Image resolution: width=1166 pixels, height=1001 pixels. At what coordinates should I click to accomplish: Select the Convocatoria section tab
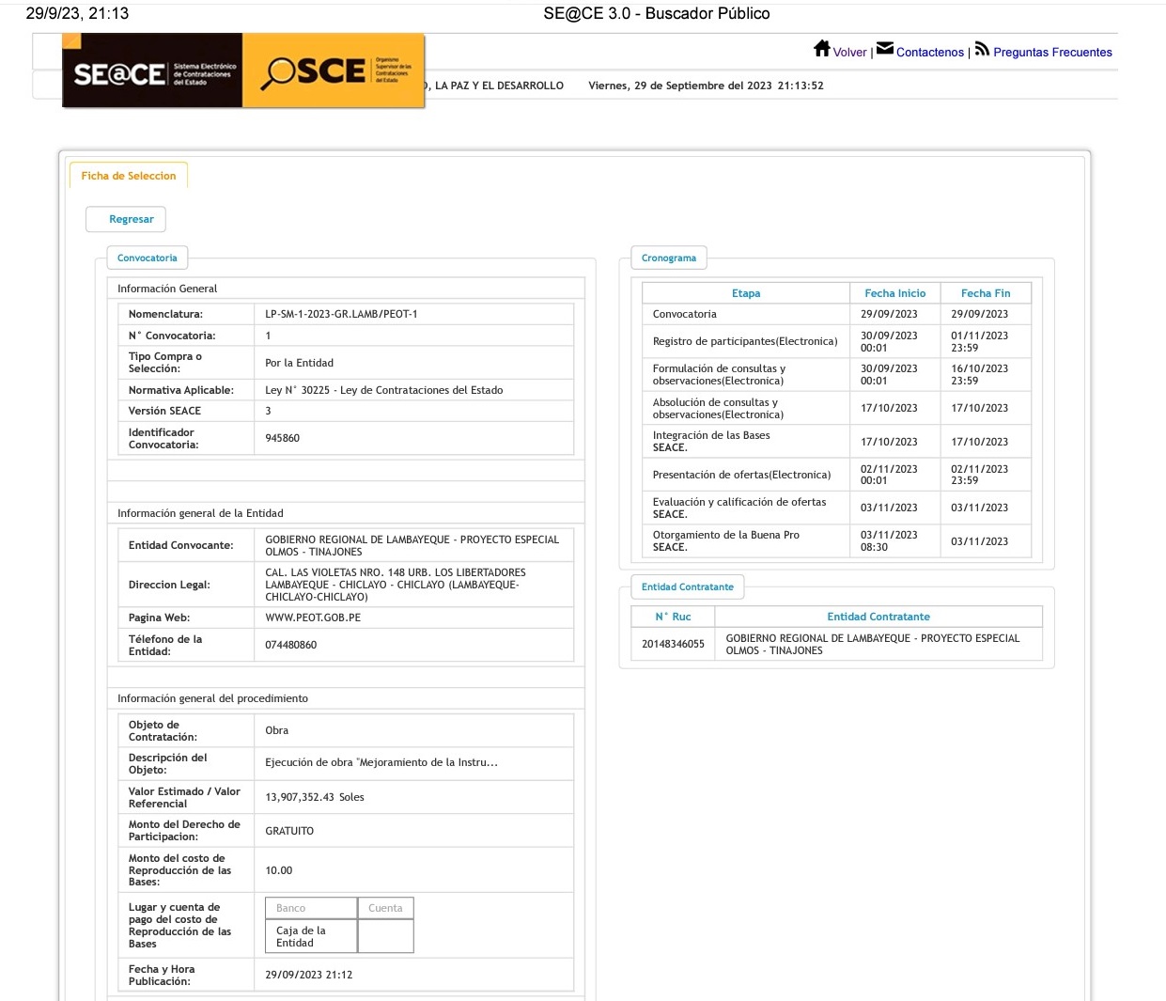click(148, 258)
